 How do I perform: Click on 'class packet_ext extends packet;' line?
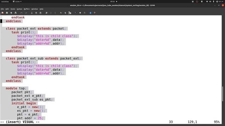point(36,29)
